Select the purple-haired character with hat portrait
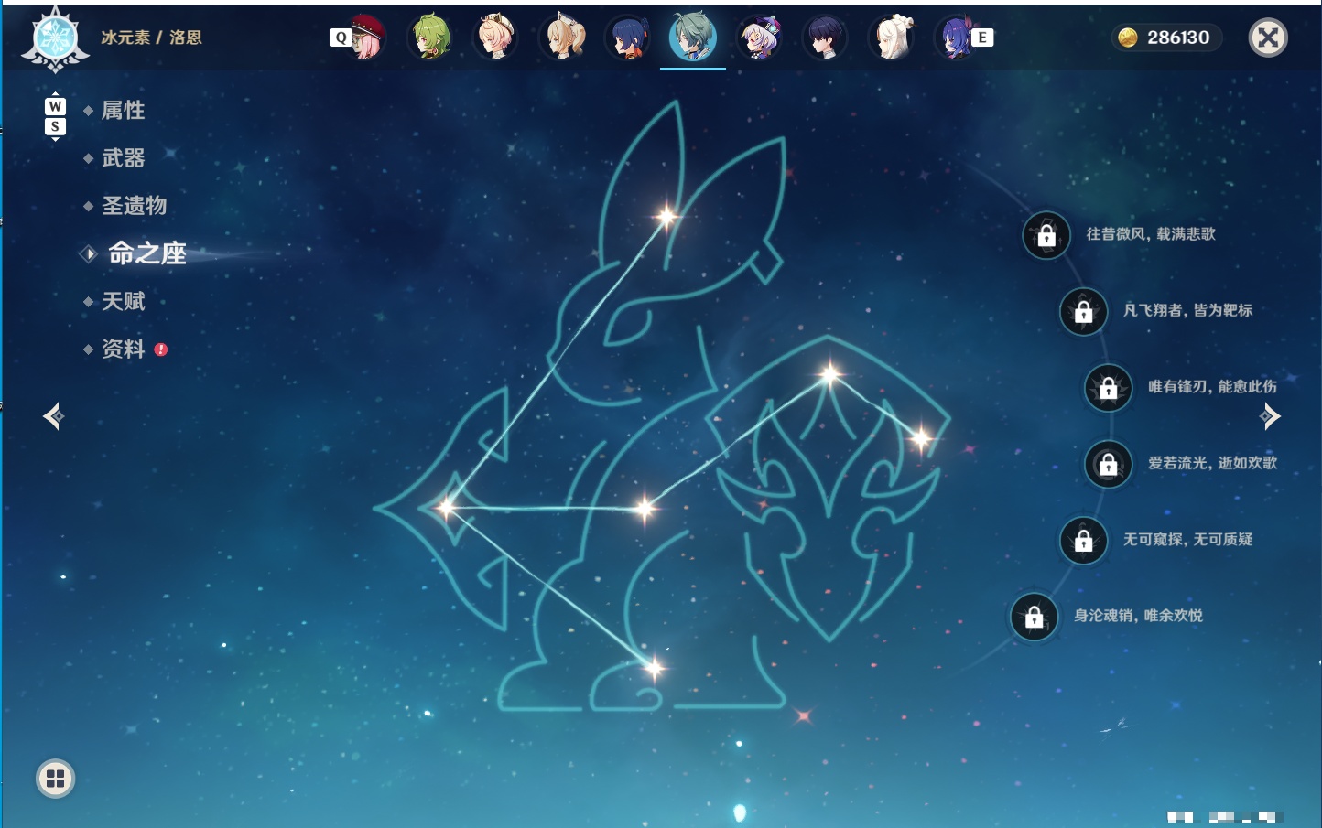 coord(760,38)
